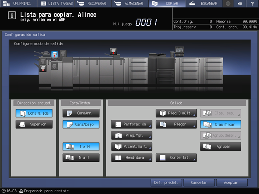Enable Clasificar sort output
Image resolution: width=259 pixels, height=194 pixels.
221,124
